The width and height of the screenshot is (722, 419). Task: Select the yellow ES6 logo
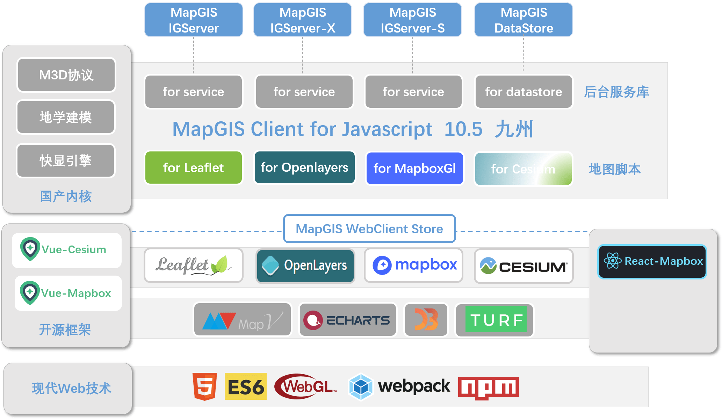pyautogui.click(x=246, y=386)
